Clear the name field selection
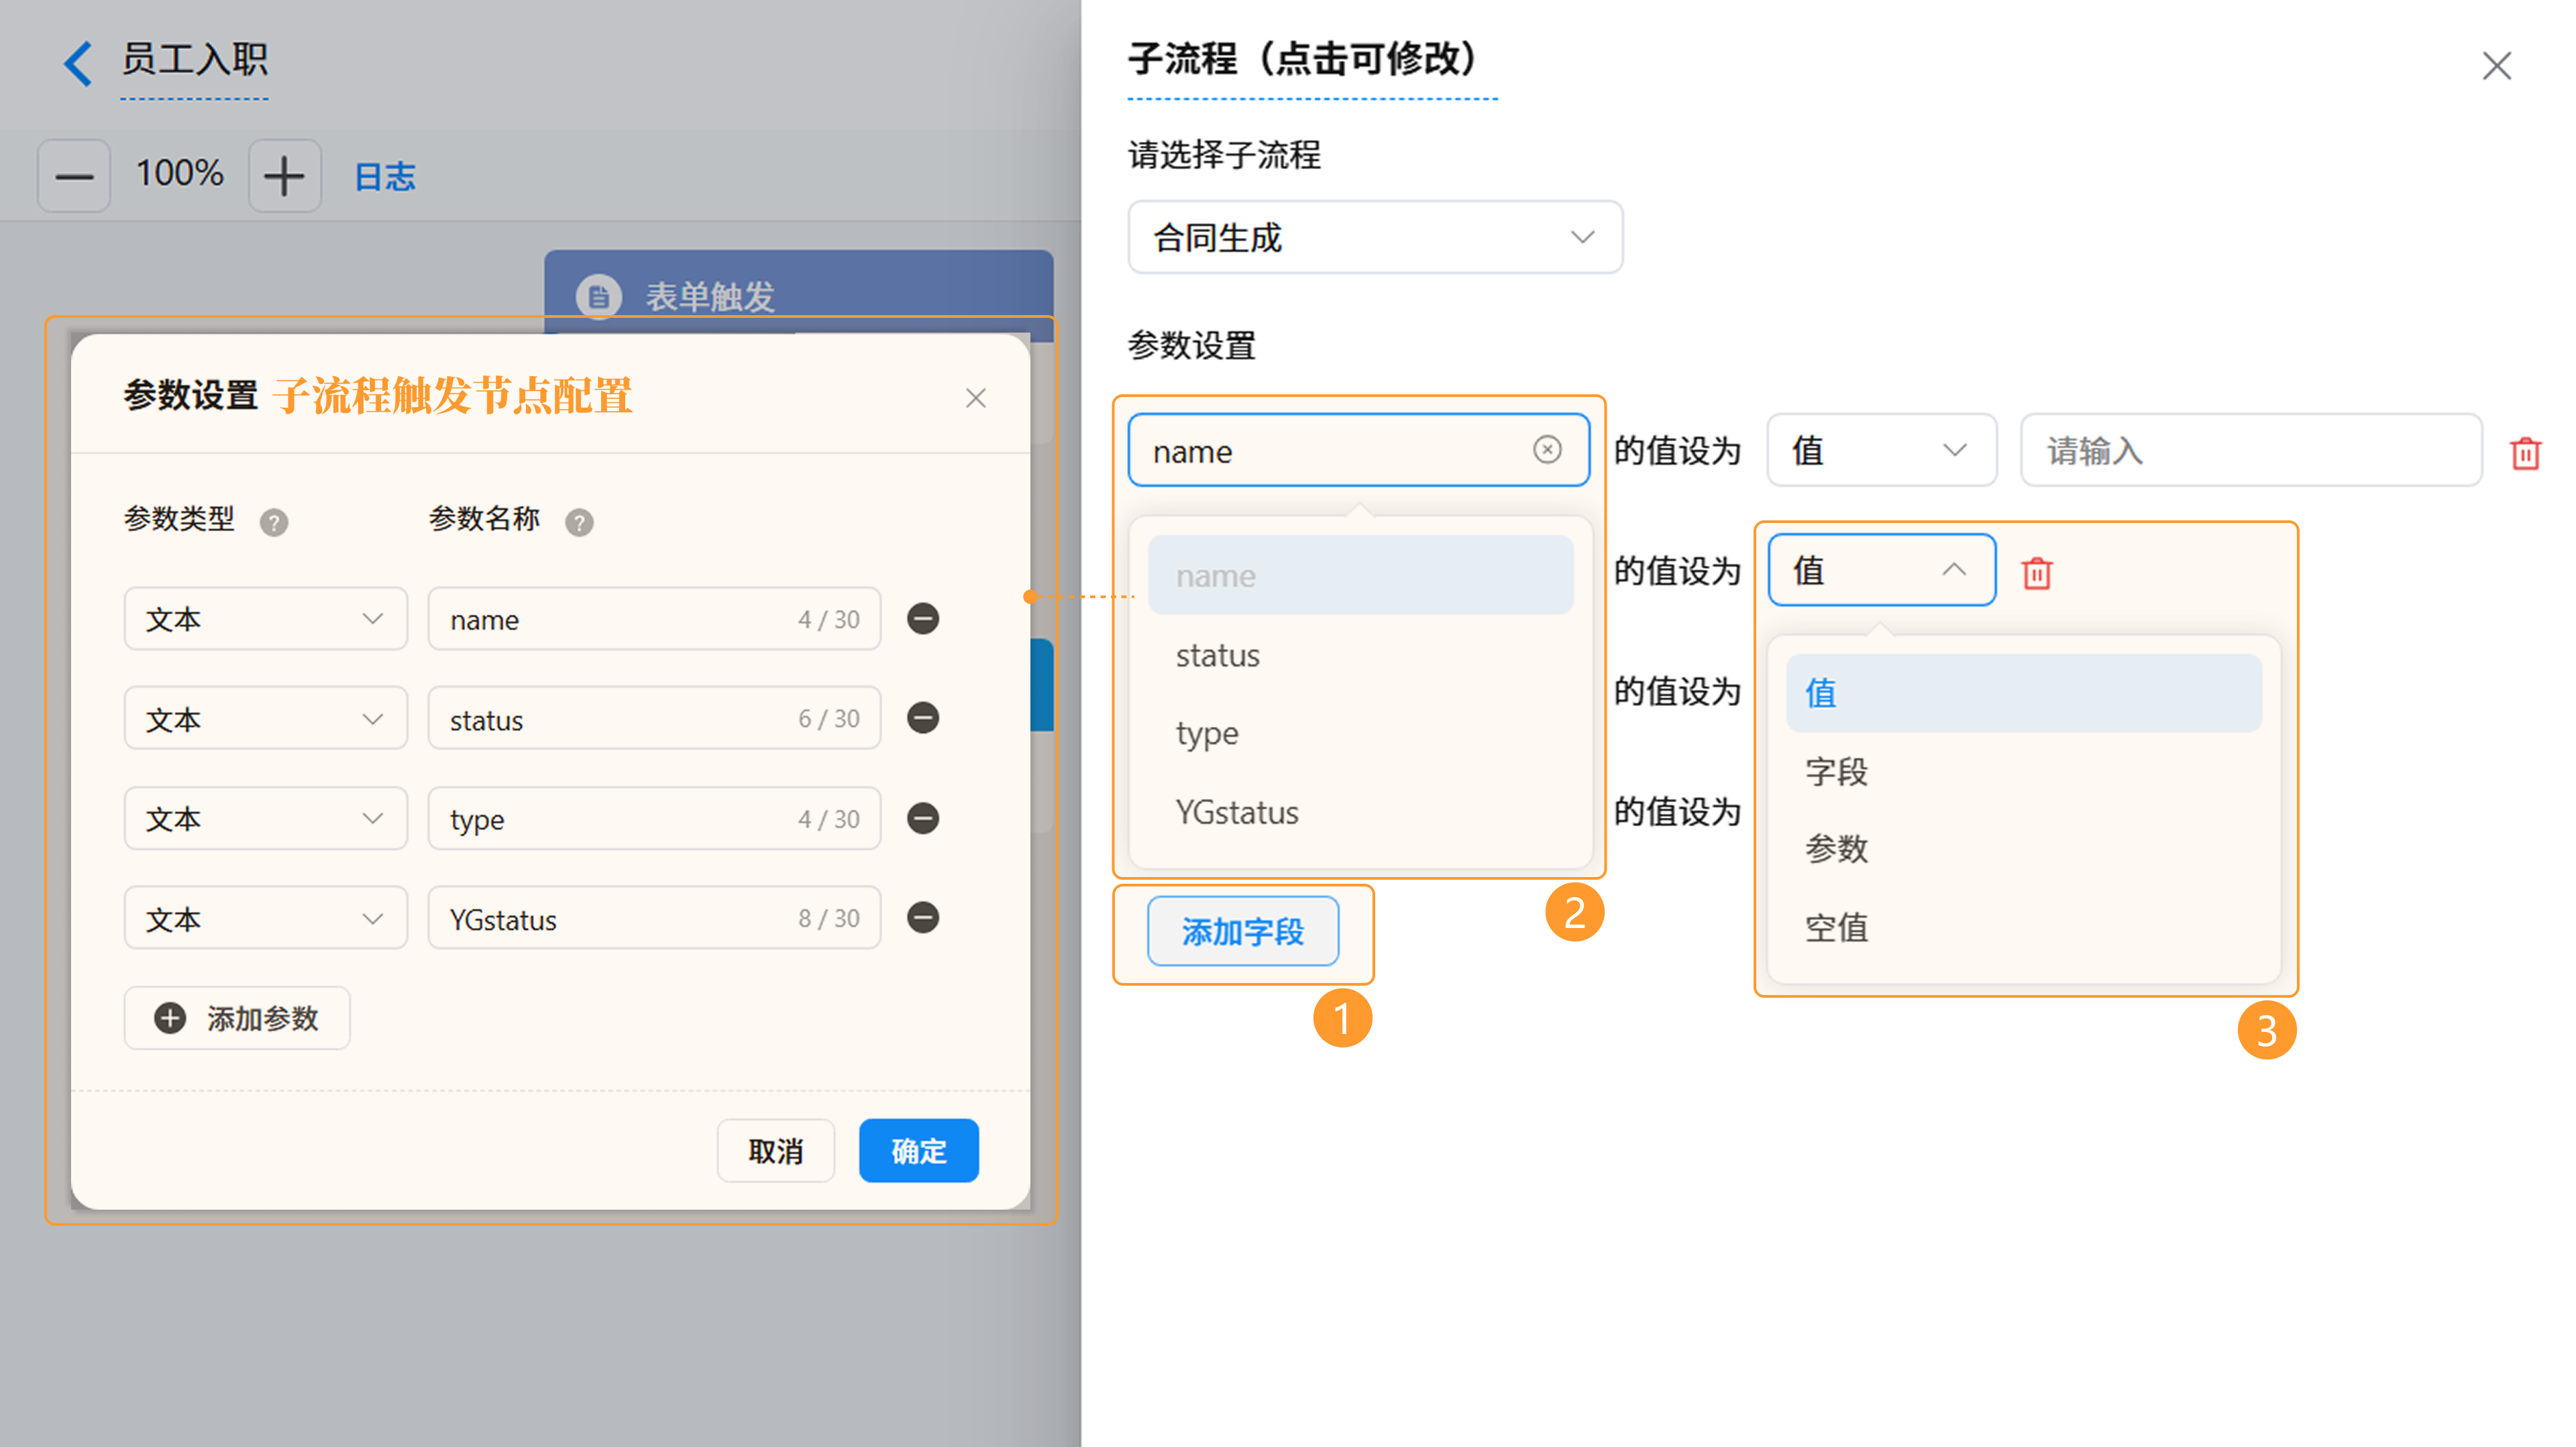The width and height of the screenshot is (2576, 1447). pos(1547,450)
